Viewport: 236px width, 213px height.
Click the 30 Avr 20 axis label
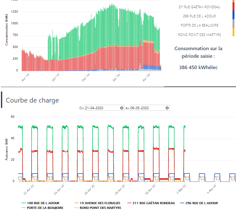tap(150, 190)
